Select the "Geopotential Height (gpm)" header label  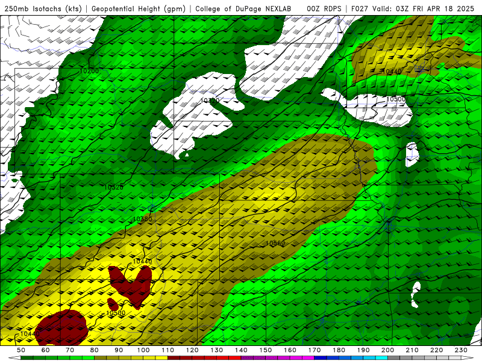click(x=139, y=8)
